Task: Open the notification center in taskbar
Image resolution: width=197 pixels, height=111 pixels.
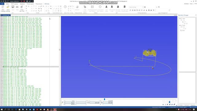Action: (194, 109)
